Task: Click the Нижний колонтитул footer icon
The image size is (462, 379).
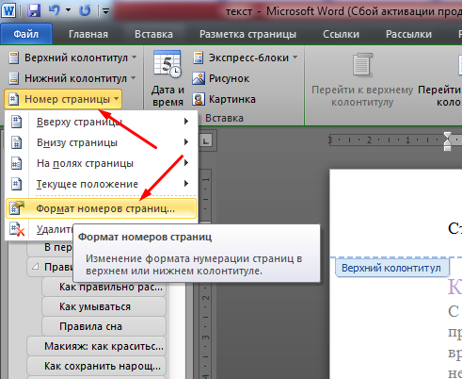Action: [x=13, y=78]
